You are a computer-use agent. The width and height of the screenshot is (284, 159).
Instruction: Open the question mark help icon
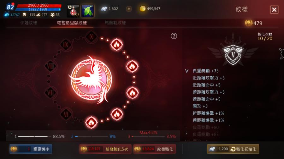174,36
